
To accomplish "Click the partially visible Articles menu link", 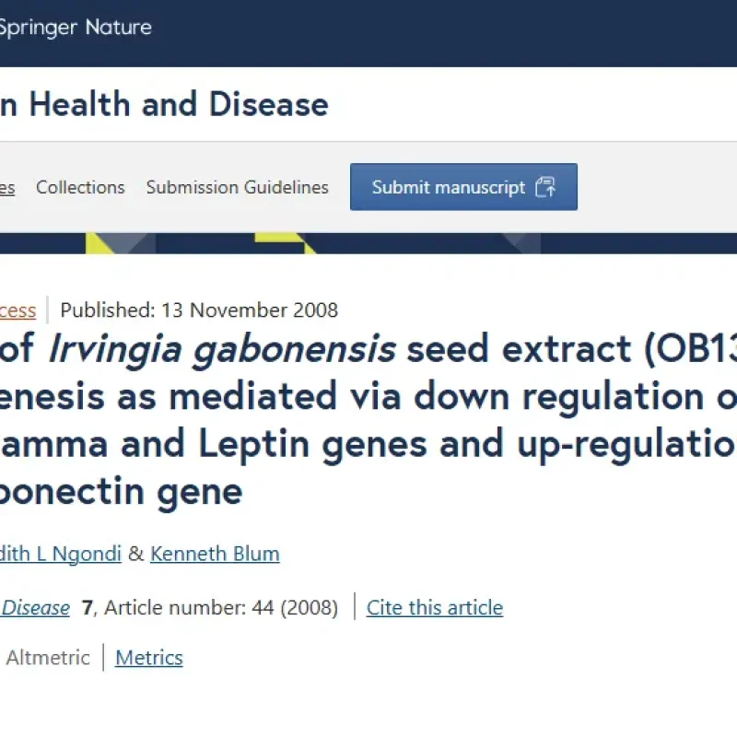I will tap(7, 187).
